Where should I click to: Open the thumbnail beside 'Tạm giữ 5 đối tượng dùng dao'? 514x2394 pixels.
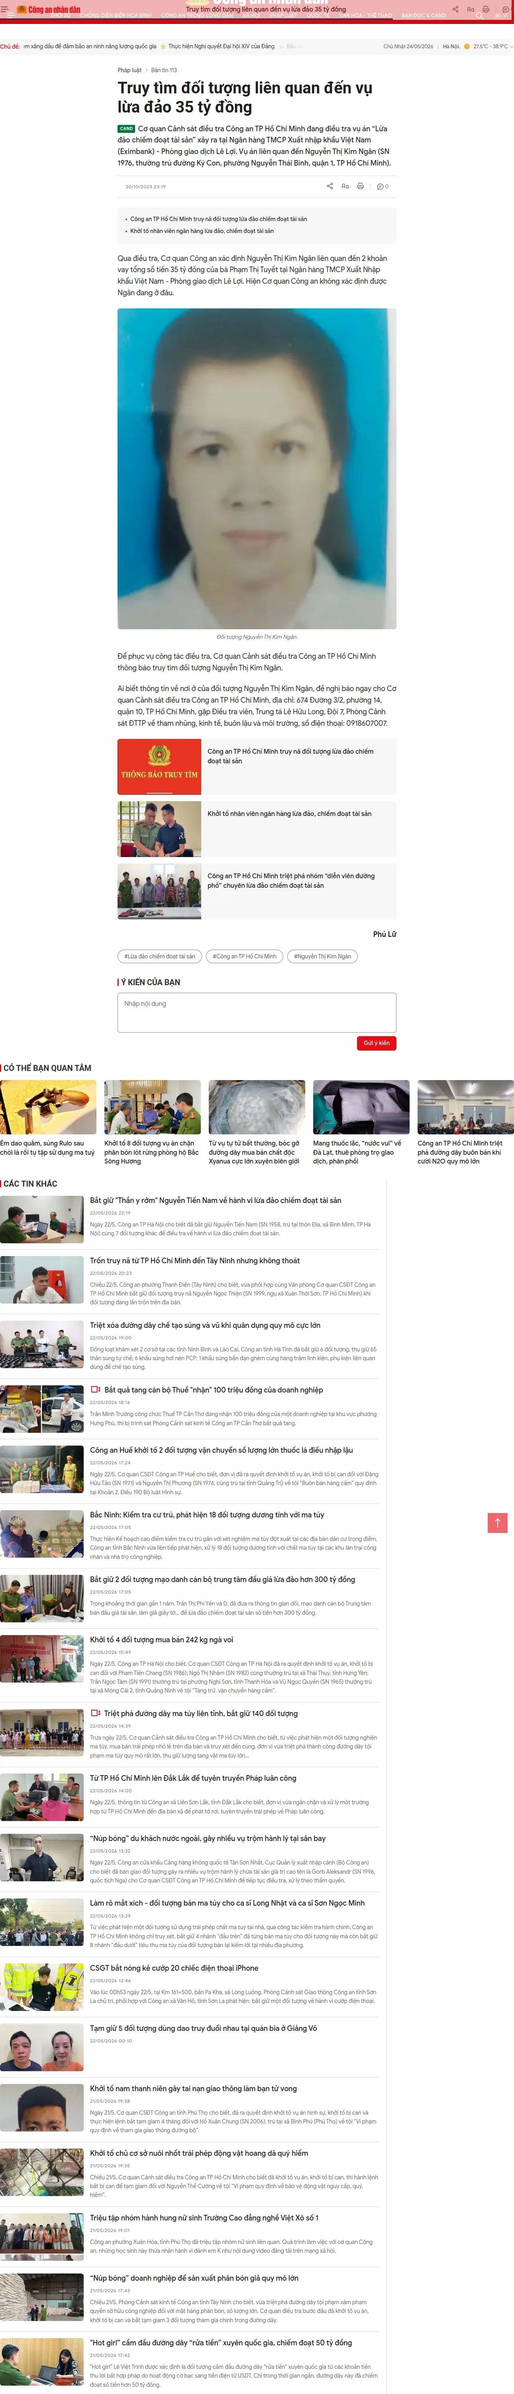[42, 2047]
